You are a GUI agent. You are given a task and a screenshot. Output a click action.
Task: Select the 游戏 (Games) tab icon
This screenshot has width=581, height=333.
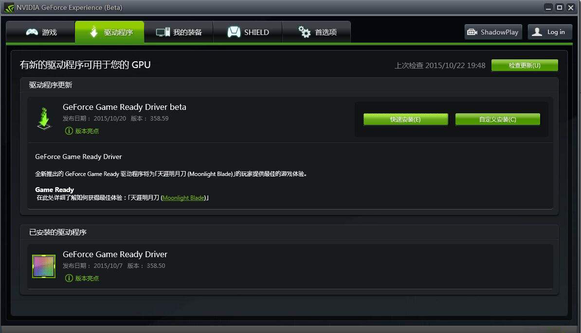coord(32,32)
